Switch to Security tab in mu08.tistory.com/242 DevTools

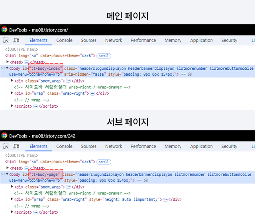(229, 146)
